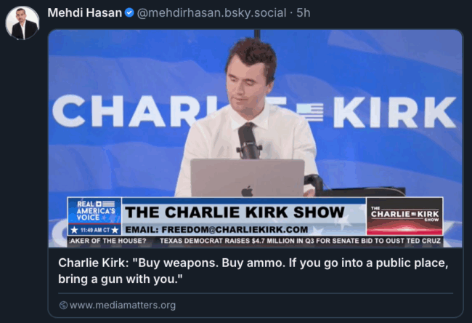Click the large KIRK backdrop lettering
The width and height of the screenshot is (472, 323).
(x=394, y=113)
